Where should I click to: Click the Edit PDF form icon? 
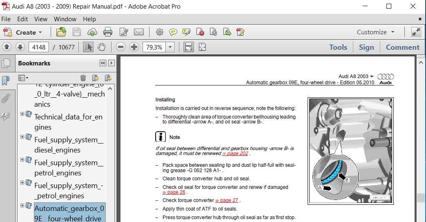tap(241, 32)
